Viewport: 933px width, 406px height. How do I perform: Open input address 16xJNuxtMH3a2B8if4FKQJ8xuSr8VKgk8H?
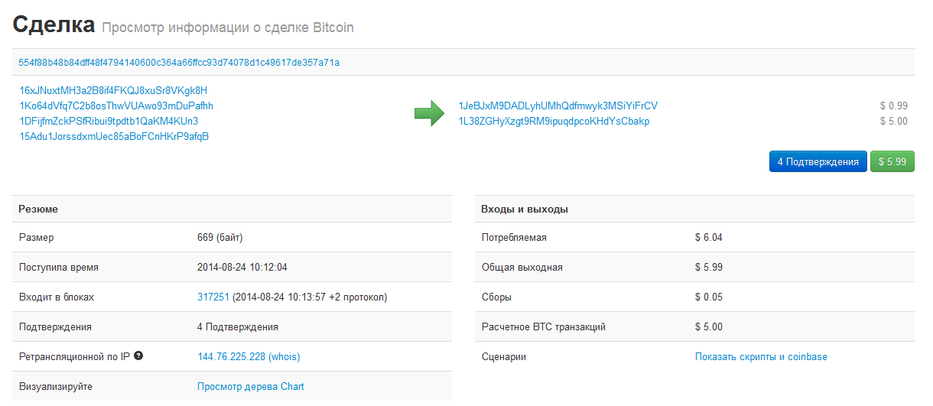(113, 90)
